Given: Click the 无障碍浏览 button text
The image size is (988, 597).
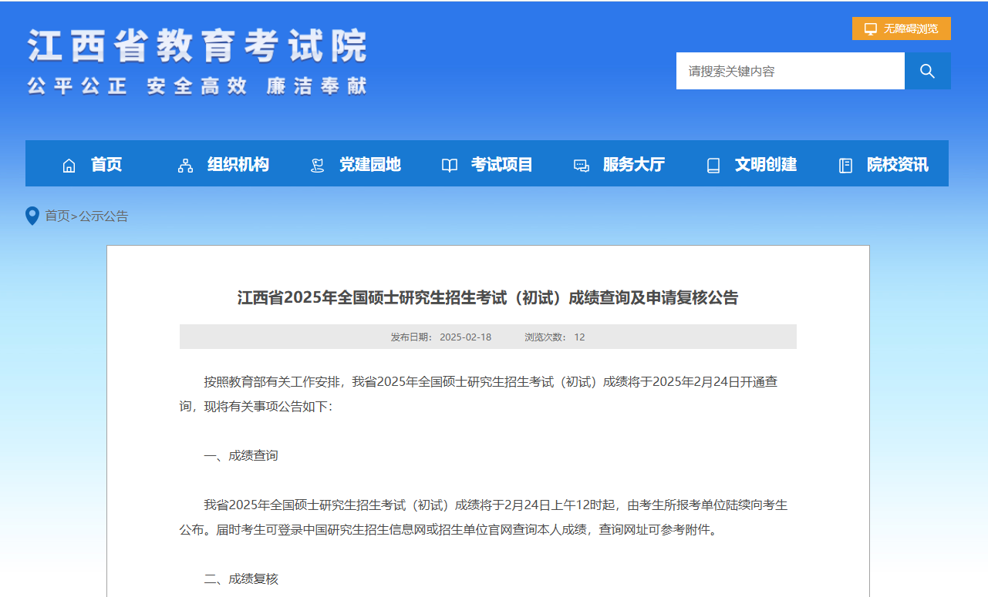Looking at the screenshot, I should coord(911,29).
